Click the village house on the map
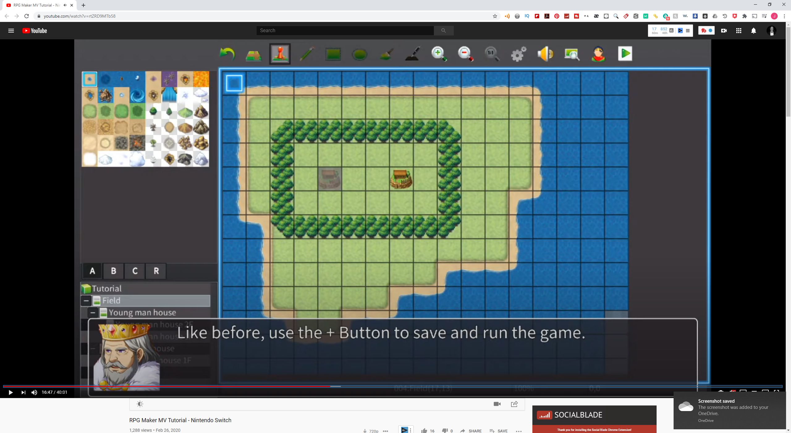 (x=401, y=179)
